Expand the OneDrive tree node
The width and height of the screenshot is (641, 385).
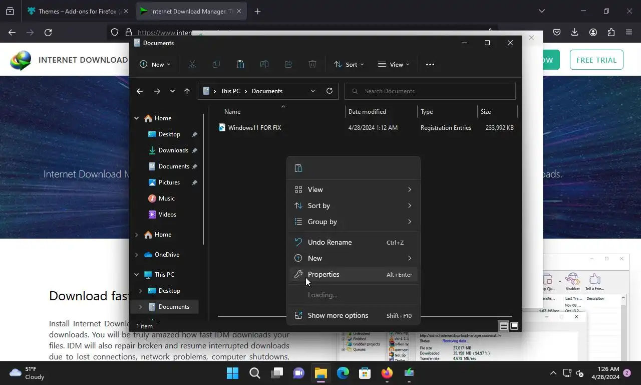coord(136,255)
